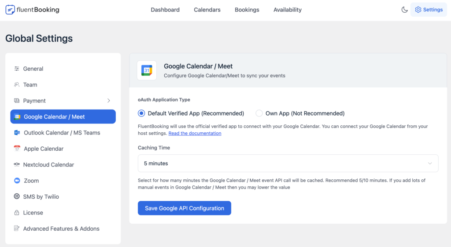451x247 pixels.
Task: Open the Caching Time dropdown
Action: 288,163
